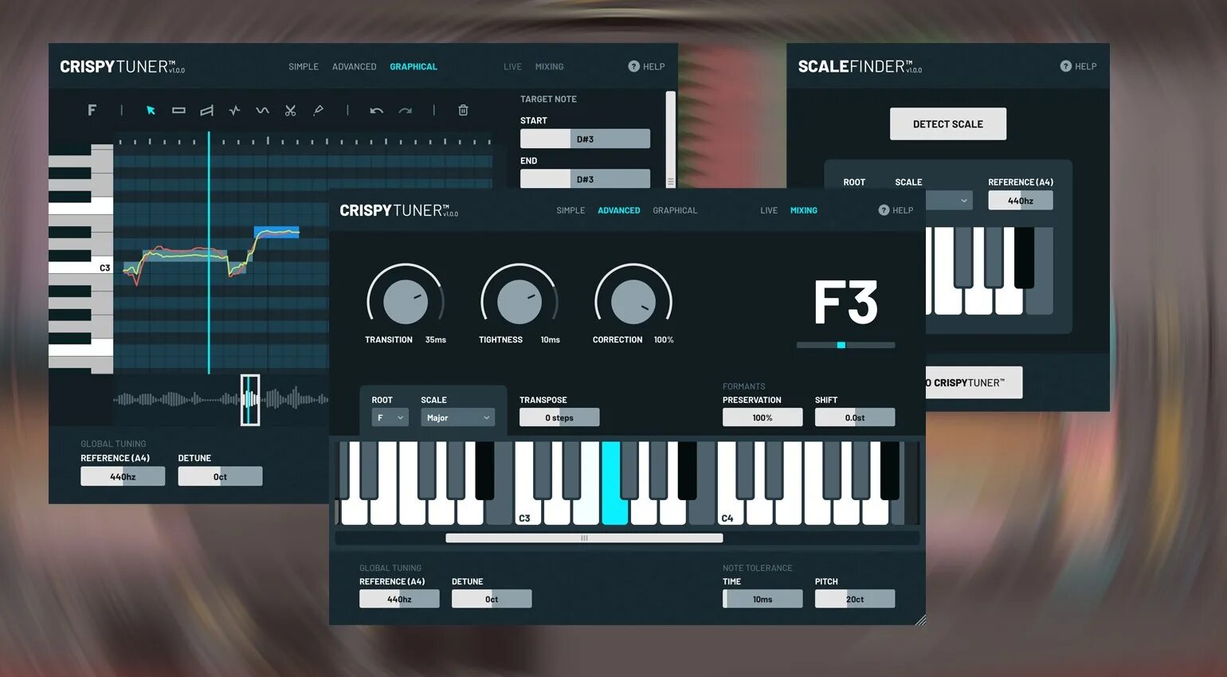Switch to Simple tab in graphical window
This screenshot has height=677, width=1227.
304,67
